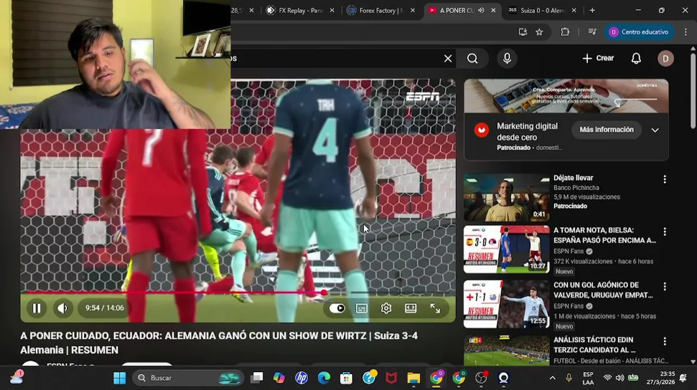Open the Marketing digital ad banner image
Viewport: 697px width, 390px height.
[566, 96]
